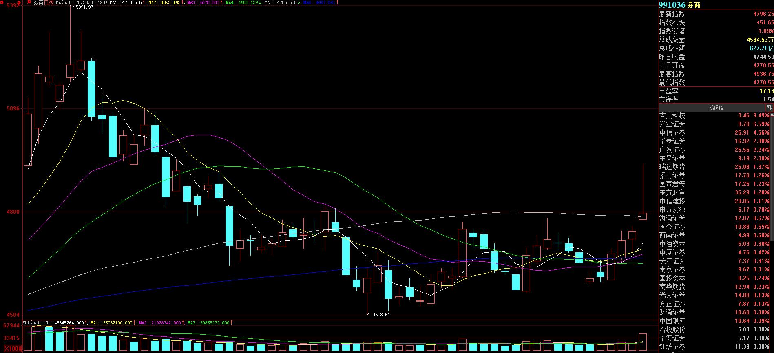
Task: Select 东方财富 stock row
Action: tap(672, 193)
